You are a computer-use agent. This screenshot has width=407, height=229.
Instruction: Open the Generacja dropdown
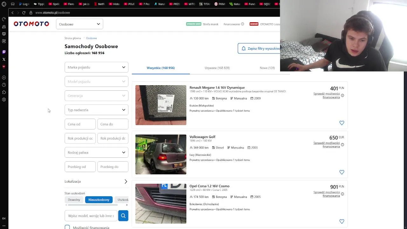96,95
